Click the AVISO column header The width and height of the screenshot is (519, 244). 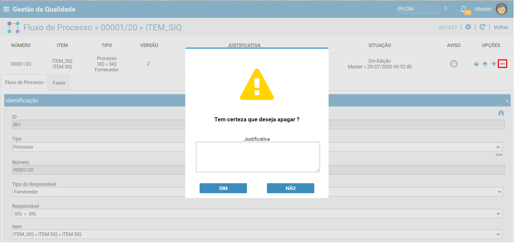click(x=454, y=45)
